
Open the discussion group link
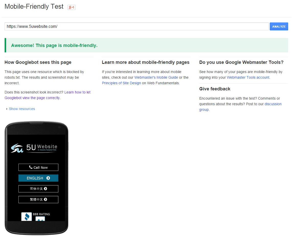pos(240,107)
